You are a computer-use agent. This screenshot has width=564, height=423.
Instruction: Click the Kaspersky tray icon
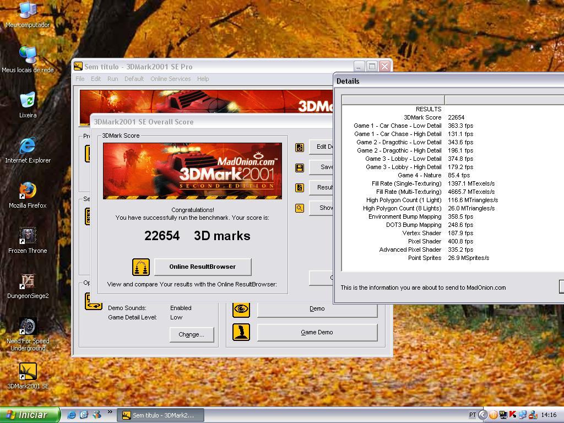pos(513,415)
